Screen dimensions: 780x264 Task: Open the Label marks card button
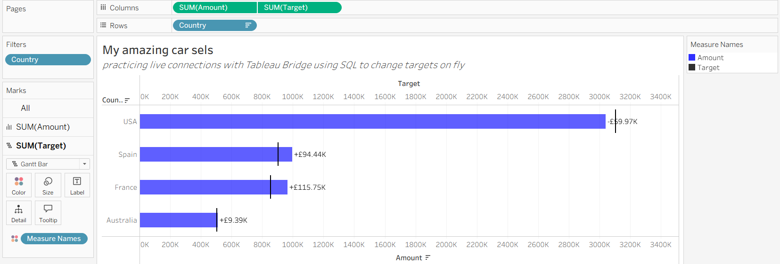click(77, 185)
